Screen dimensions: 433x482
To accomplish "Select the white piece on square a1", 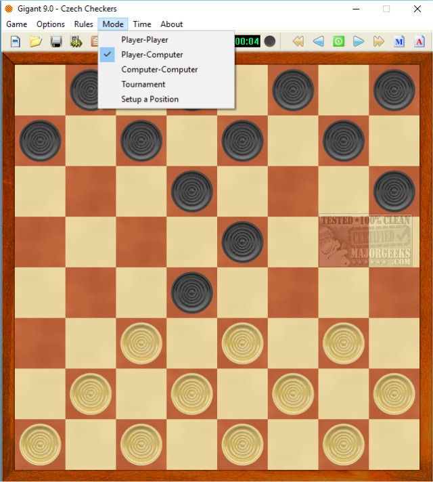I will pos(40,445).
